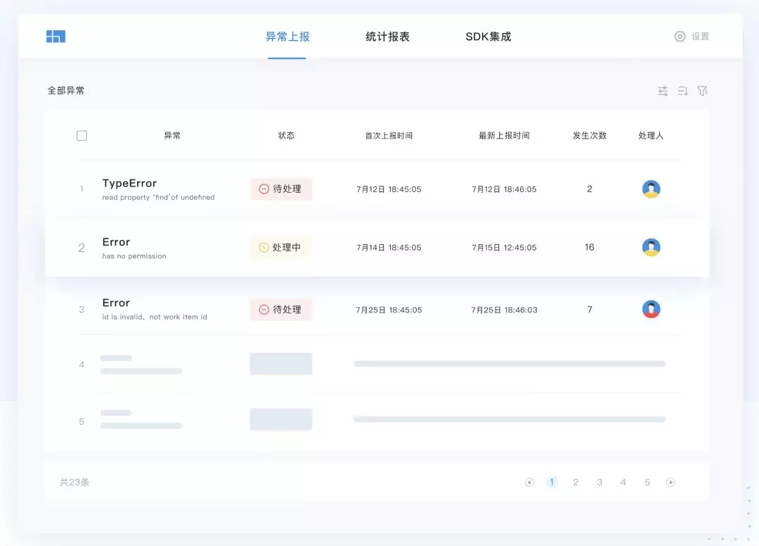759x546 pixels.
Task: Click the handler avatar in TypeError row
Action: [x=651, y=189]
